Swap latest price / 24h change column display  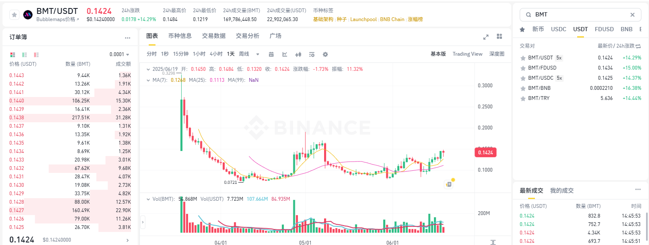638,46
